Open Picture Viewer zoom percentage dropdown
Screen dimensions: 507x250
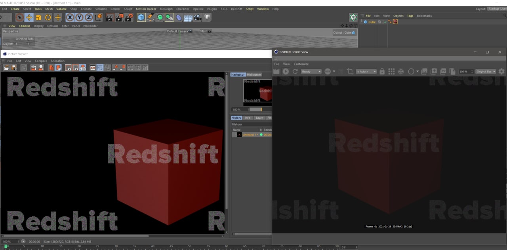(x=10, y=241)
